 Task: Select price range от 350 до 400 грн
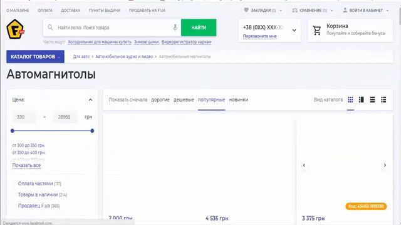click(29, 152)
